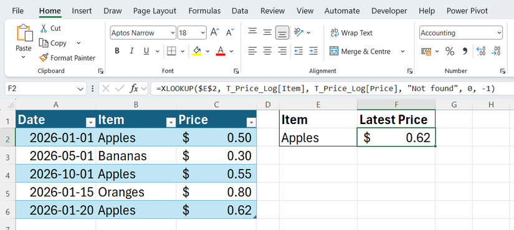Expand the underline style arrow
Screen dimensions: 514x230
tap(158, 52)
